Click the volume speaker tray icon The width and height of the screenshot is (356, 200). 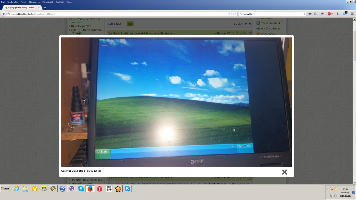pyautogui.click(x=336, y=196)
